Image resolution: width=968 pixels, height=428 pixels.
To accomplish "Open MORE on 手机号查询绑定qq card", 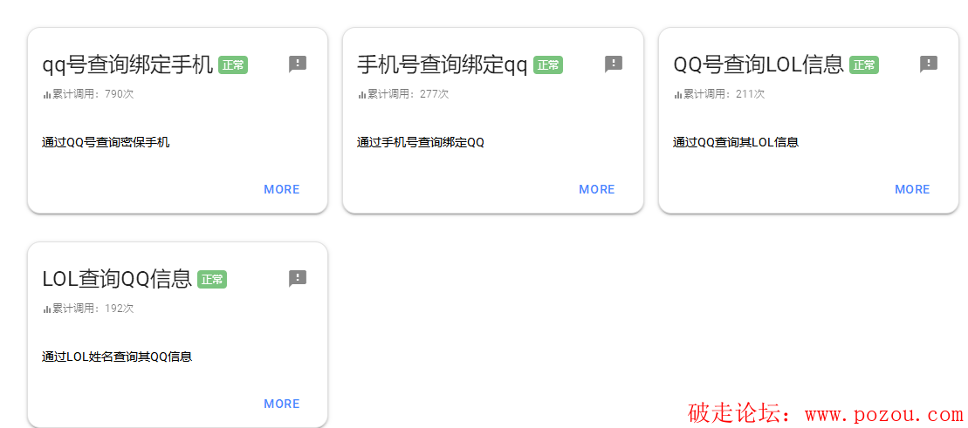I will point(597,189).
